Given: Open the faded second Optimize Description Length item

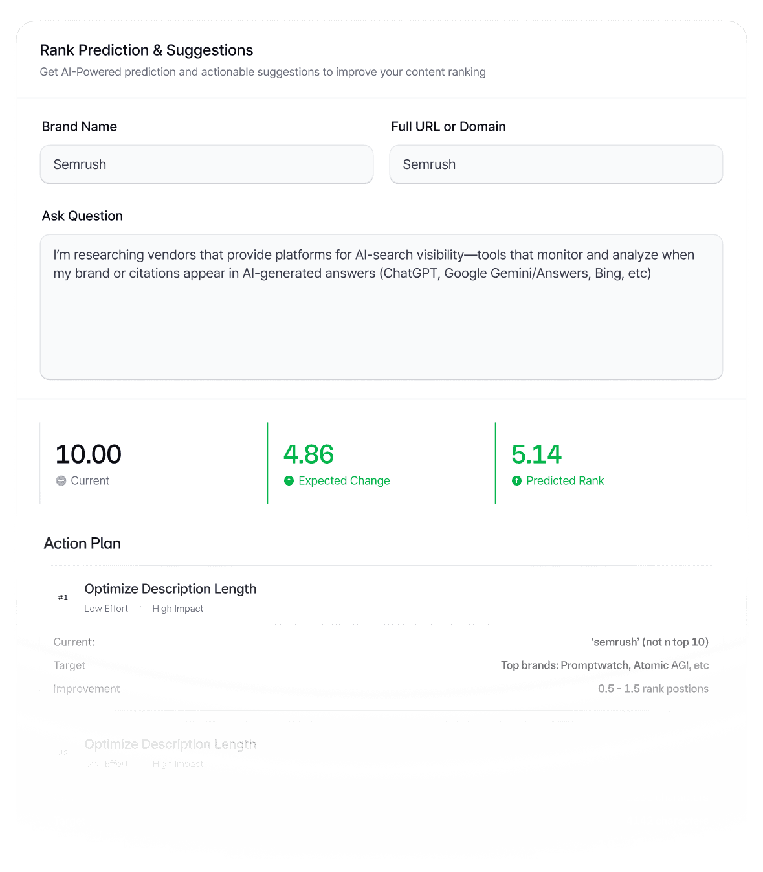Looking at the screenshot, I should click(x=170, y=744).
